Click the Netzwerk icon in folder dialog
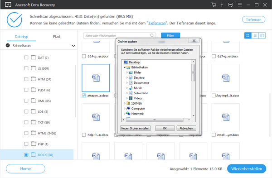The width and height of the screenshot is (272, 178). (x=128, y=114)
